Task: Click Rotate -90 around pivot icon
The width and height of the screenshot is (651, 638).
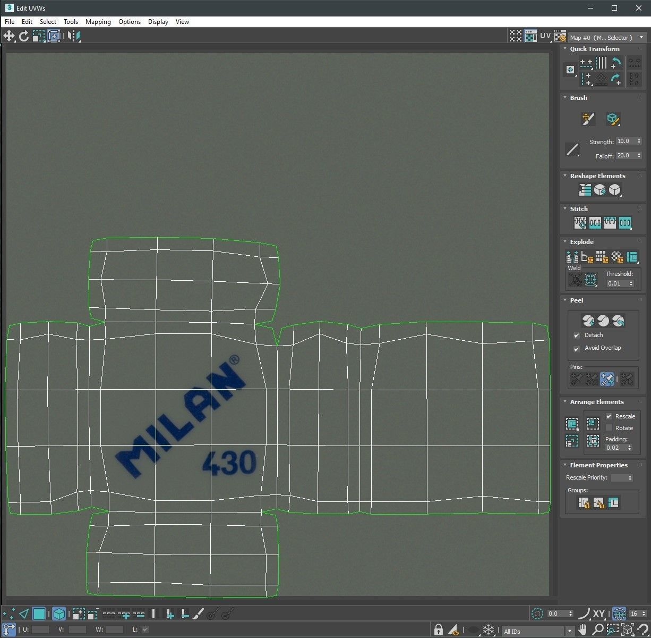Action: (x=616, y=63)
